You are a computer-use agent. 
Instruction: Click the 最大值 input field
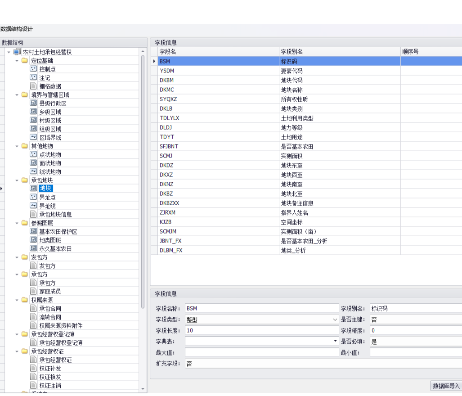(262, 352)
